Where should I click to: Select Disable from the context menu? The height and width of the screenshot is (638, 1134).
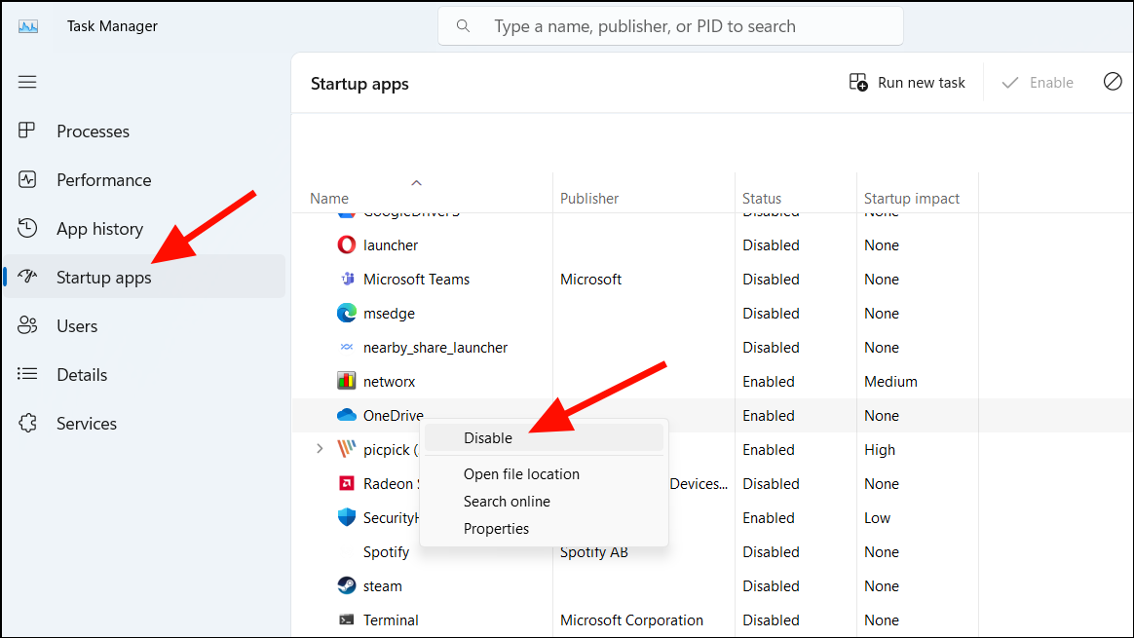click(x=488, y=438)
